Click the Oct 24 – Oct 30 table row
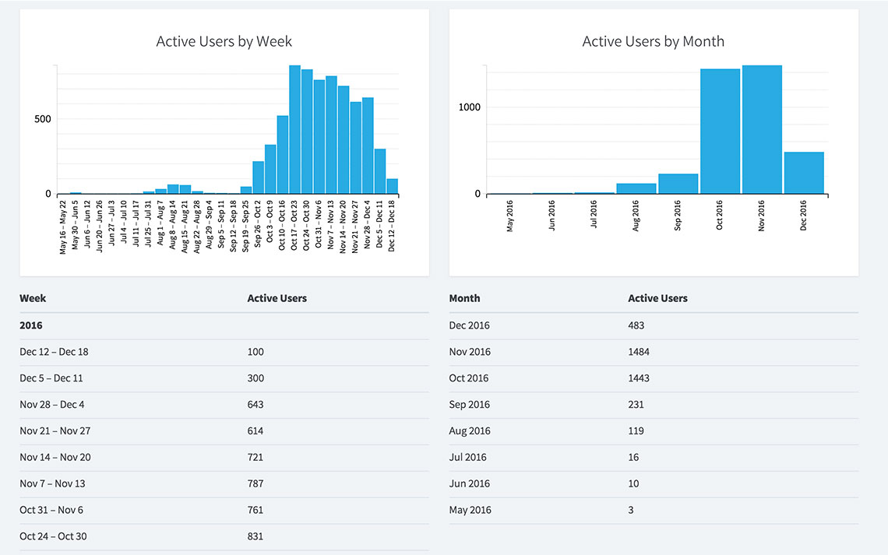This screenshot has height=555, width=888. tap(224, 536)
